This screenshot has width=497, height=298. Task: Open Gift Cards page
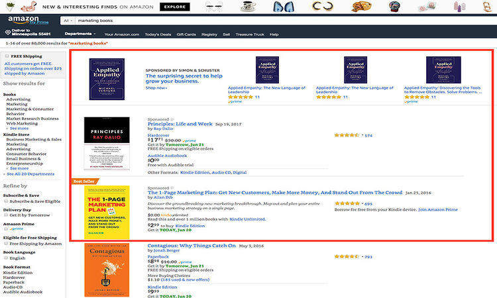click(x=186, y=34)
